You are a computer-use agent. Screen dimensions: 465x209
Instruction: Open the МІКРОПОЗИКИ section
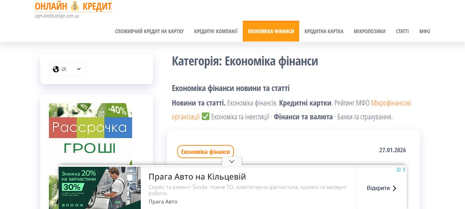pyautogui.click(x=369, y=31)
